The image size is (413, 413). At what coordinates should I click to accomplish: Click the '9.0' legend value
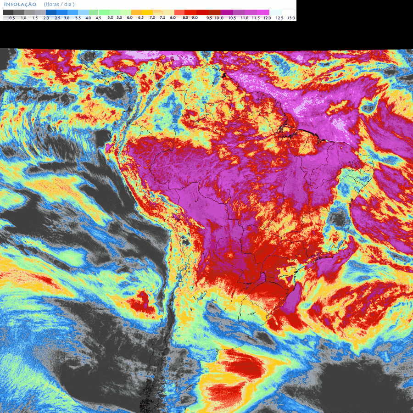(x=195, y=17)
